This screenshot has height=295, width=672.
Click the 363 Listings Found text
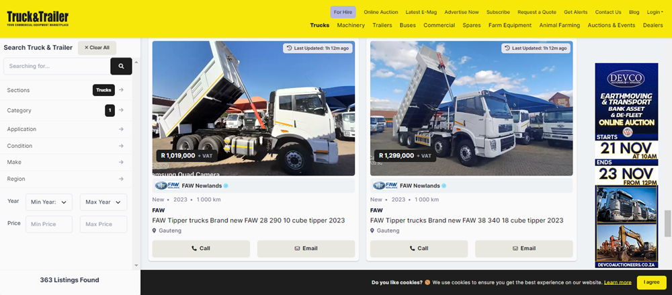(69, 280)
